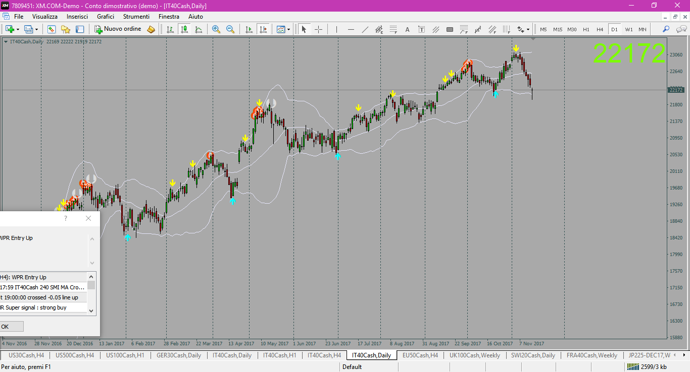The image size is (690, 372).
Task: Open the chart profiles icon
Action: [x=29, y=29]
